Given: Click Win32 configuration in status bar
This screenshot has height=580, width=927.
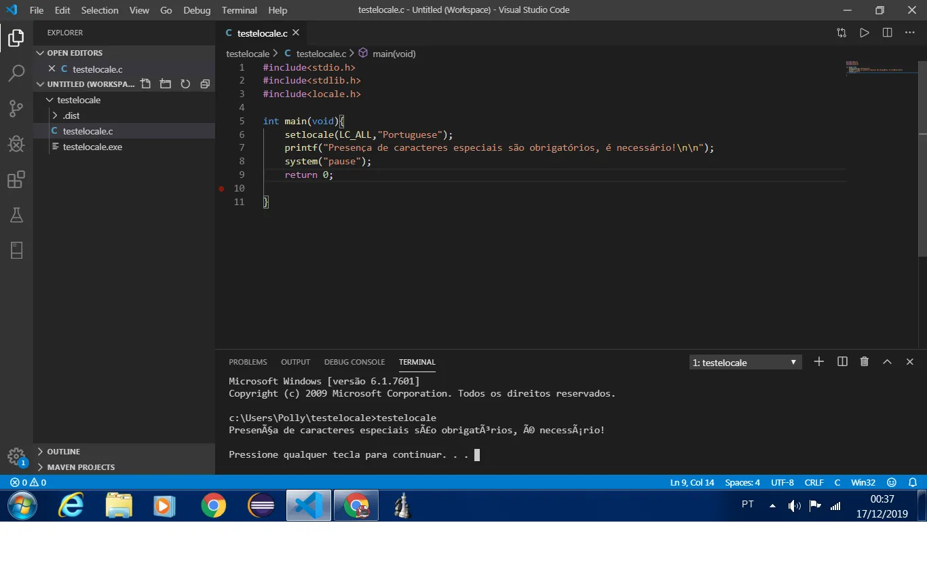Looking at the screenshot, I should tap(863, 482).
